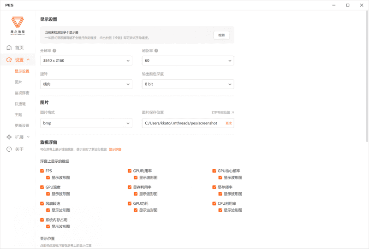The image size is (369, 249).
Task: Click the 监视浮窗 section heading
Action: point(49,142)
